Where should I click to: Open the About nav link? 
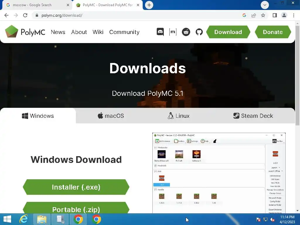pos(79,32)
